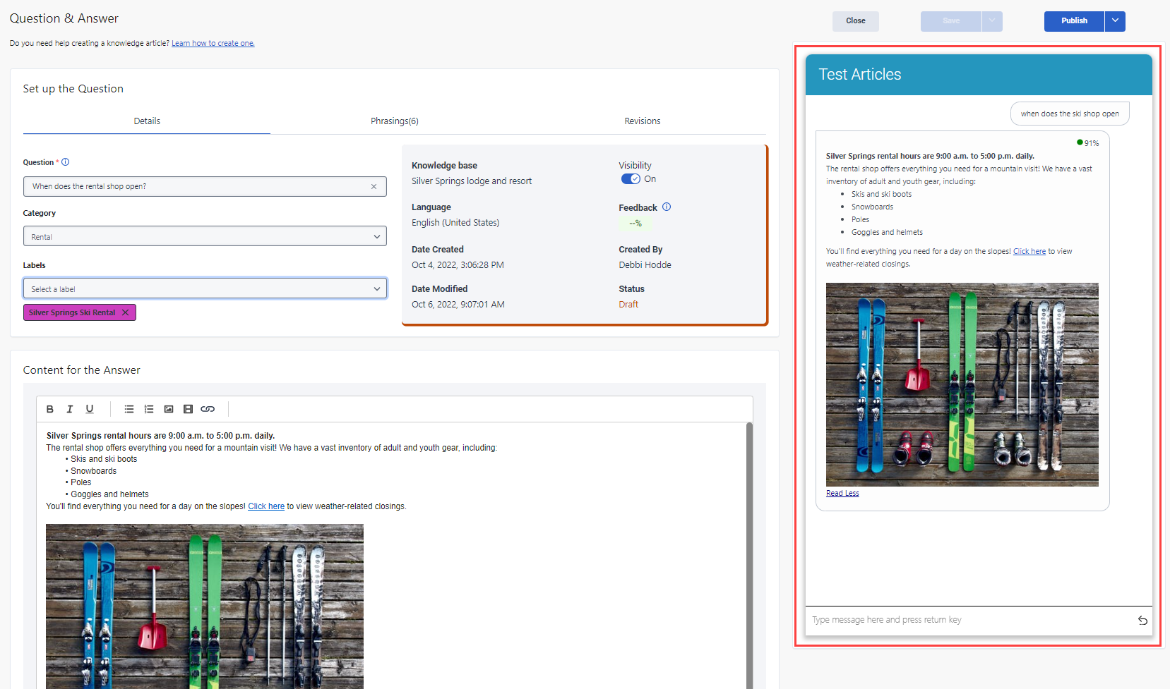This screenshot has height=689, width=1170.
Task: Open the Question tooltip info icon
Action: 64,161
